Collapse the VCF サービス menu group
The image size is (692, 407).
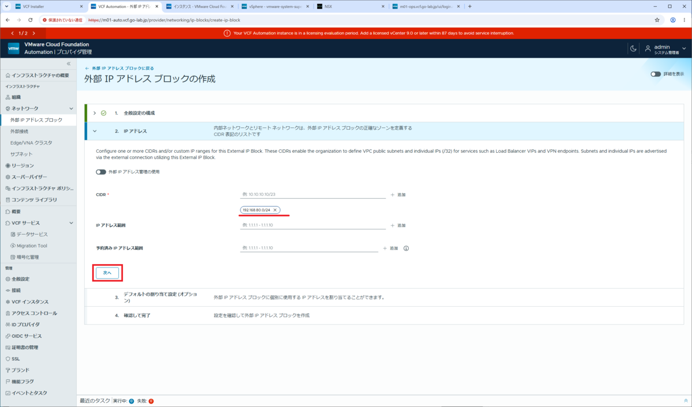point(71,223)
